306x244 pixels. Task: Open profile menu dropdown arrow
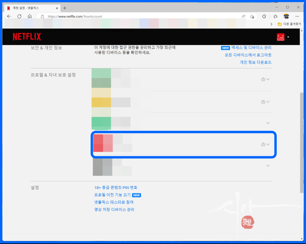coord(288,37)
